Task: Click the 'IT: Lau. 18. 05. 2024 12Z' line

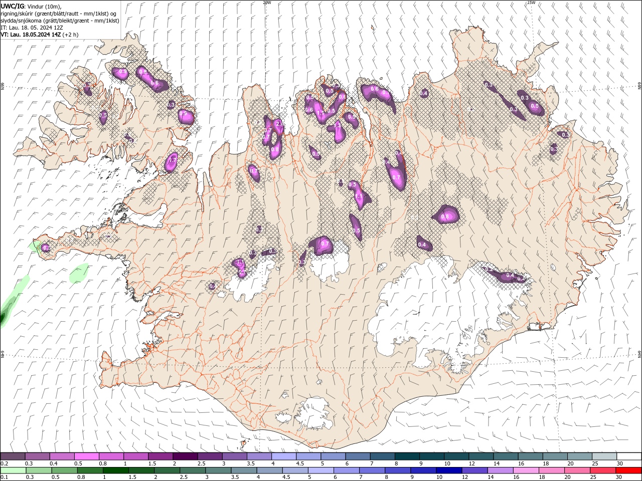Action: point(32,28)
